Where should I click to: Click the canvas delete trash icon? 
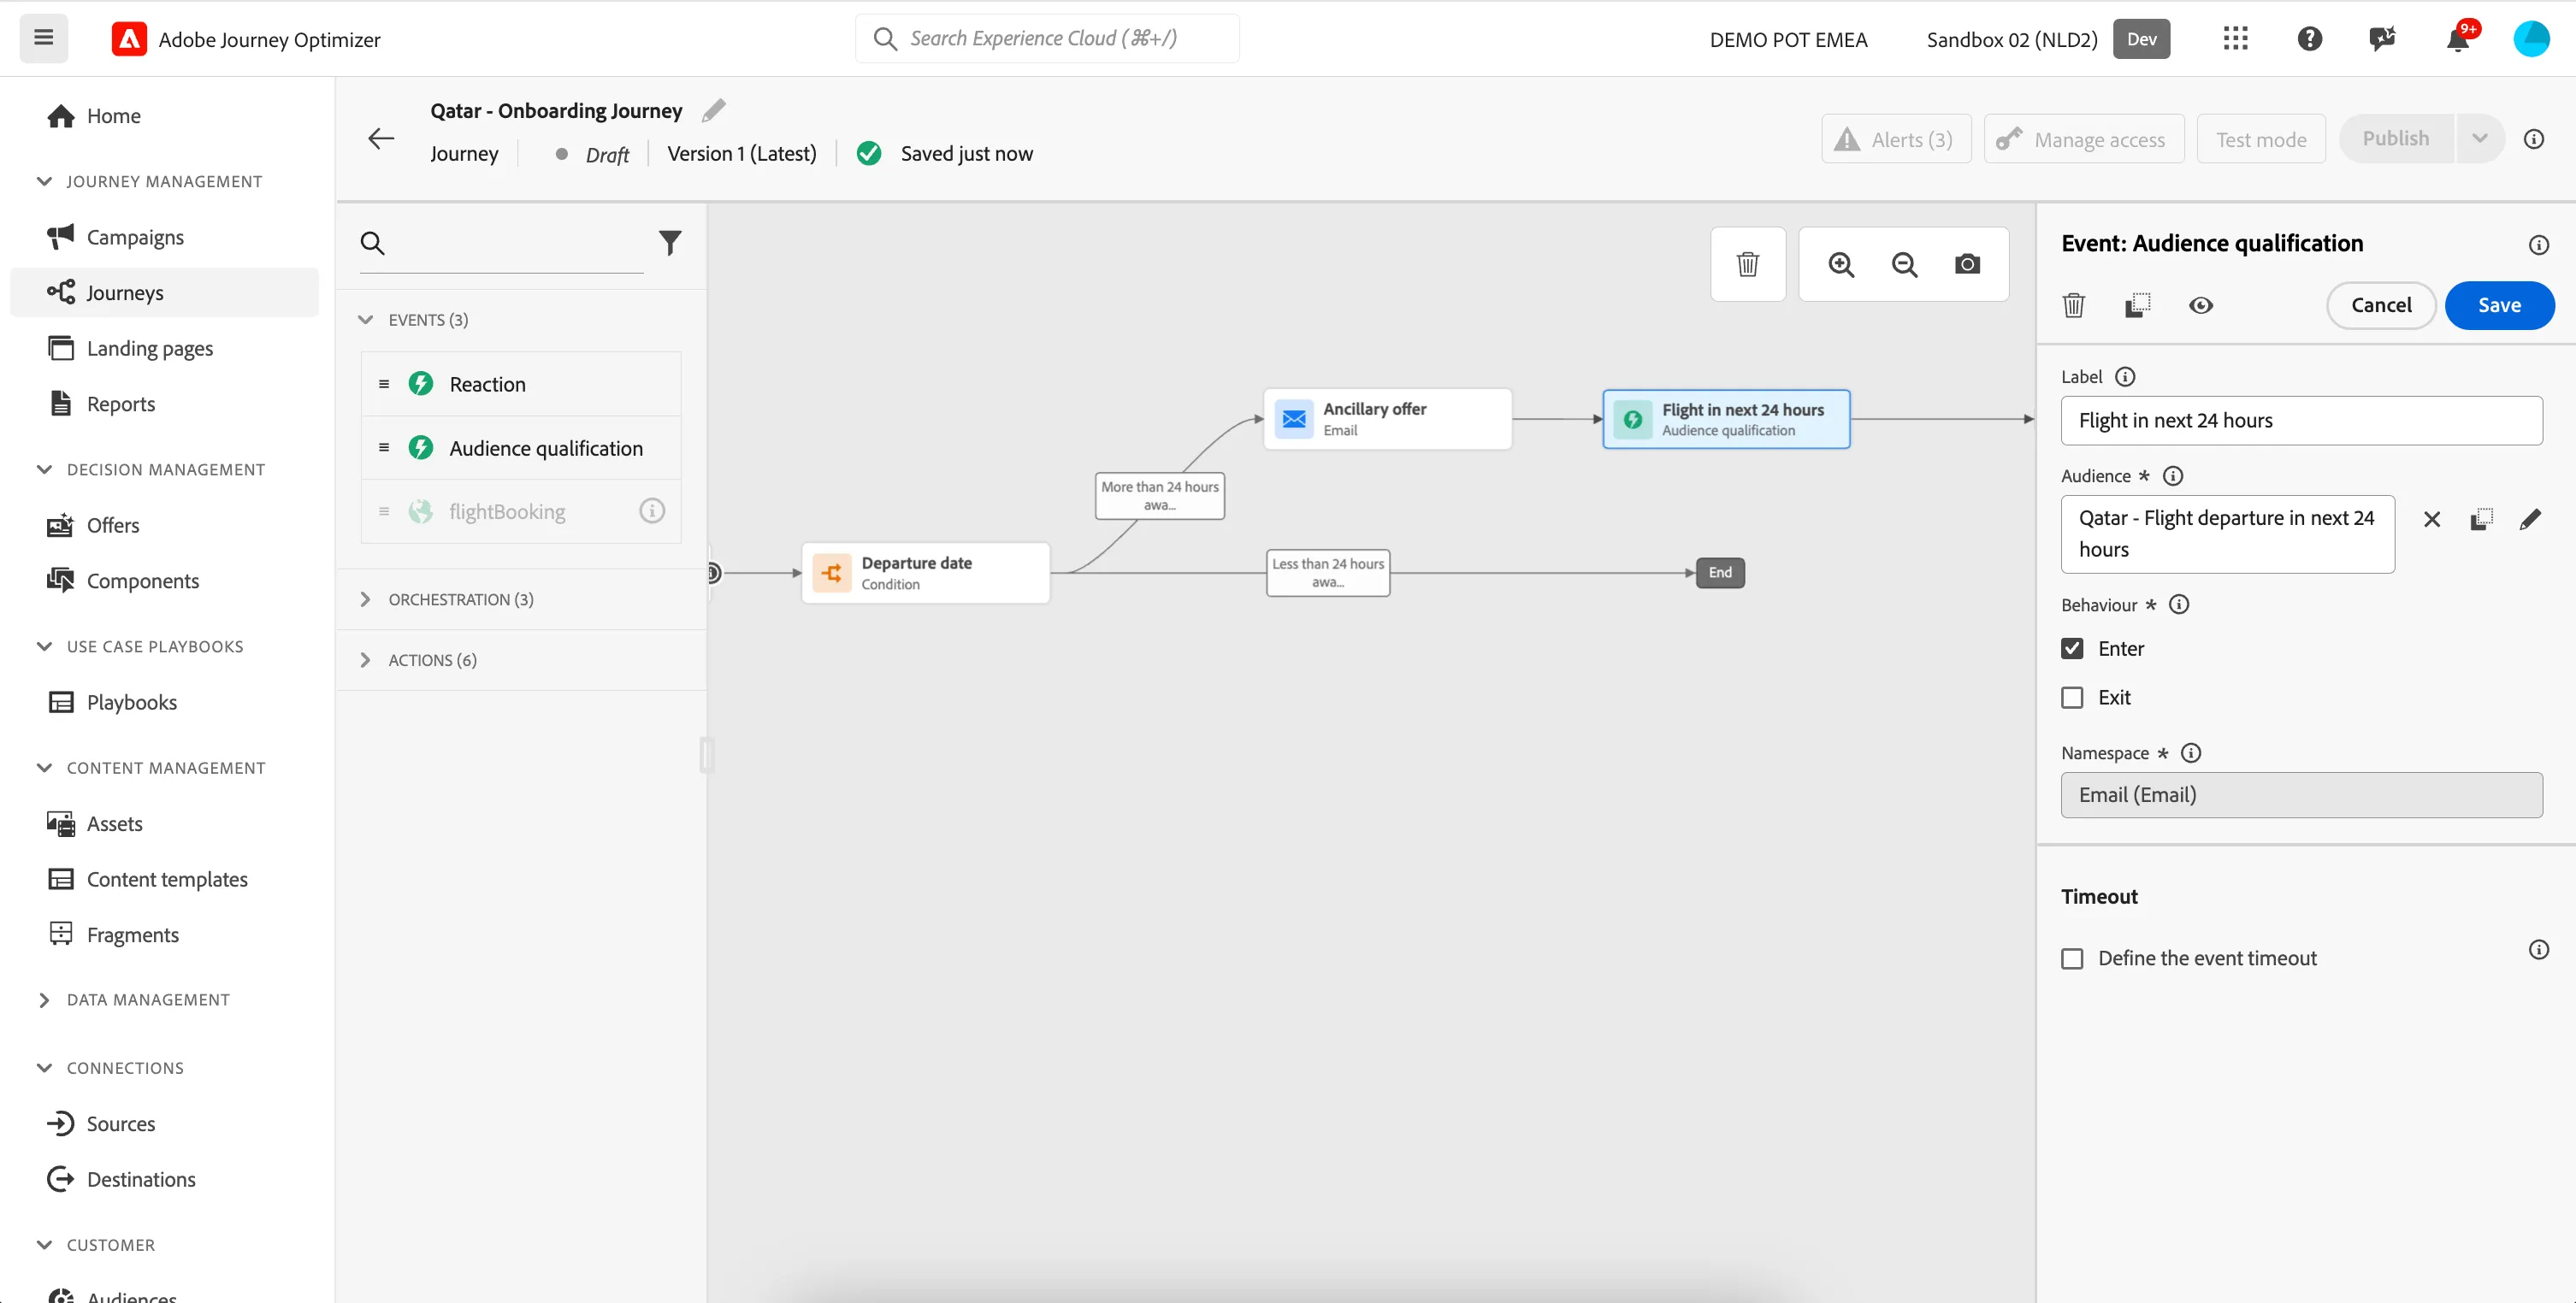pos(1747,264)
